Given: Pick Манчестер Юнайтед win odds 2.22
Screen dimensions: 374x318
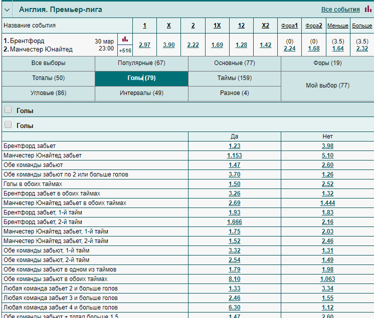Looking at the screenshot, I should coord(193,44).
